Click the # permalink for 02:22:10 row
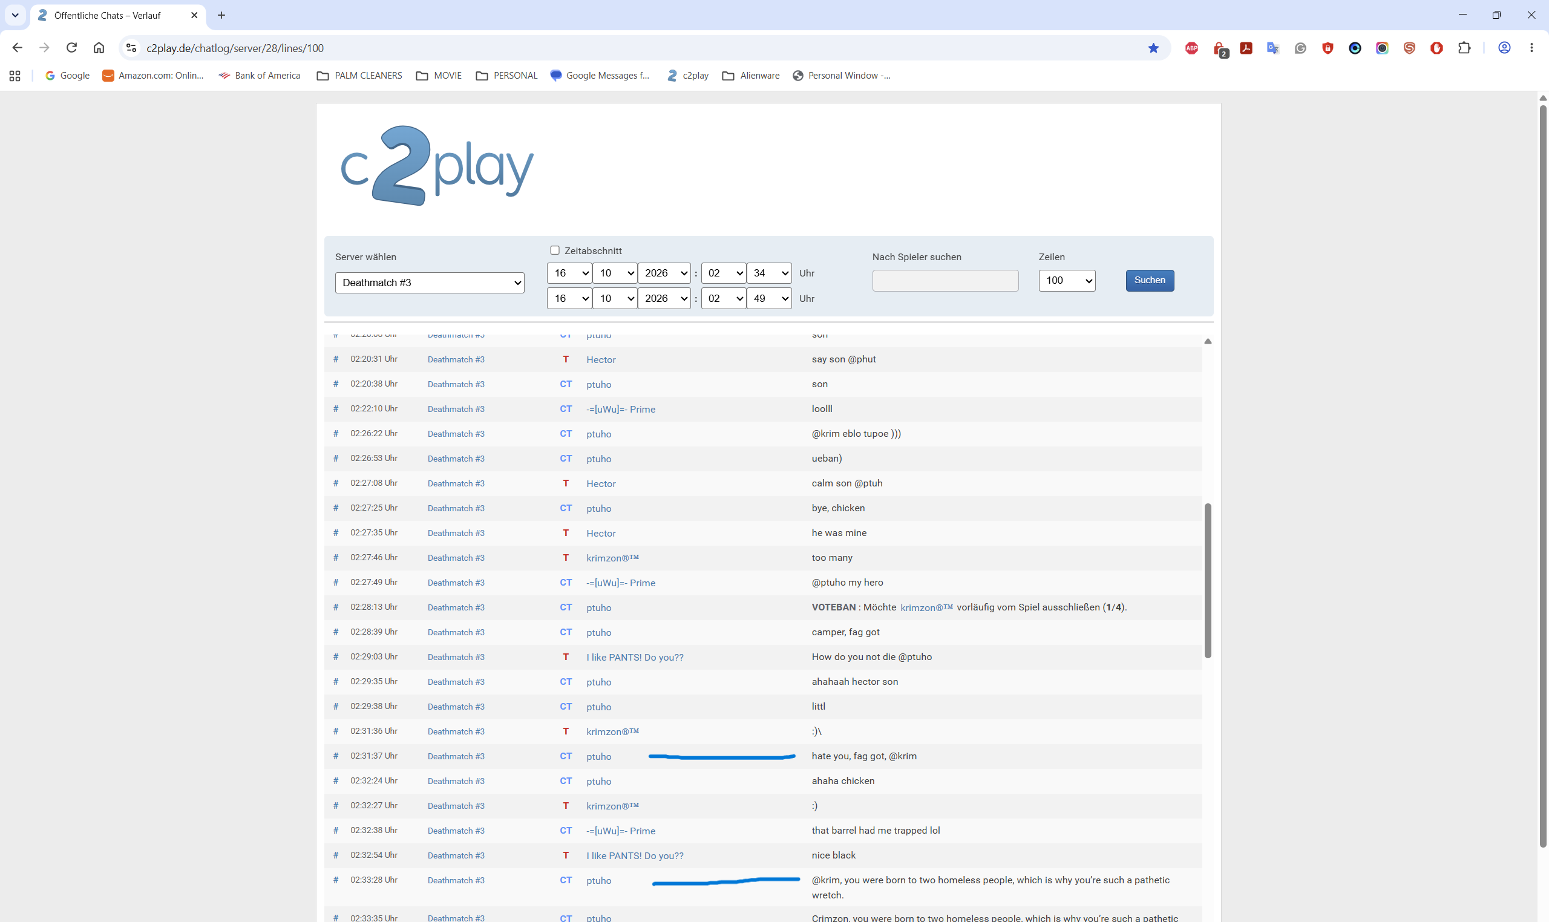 (336, 409)
